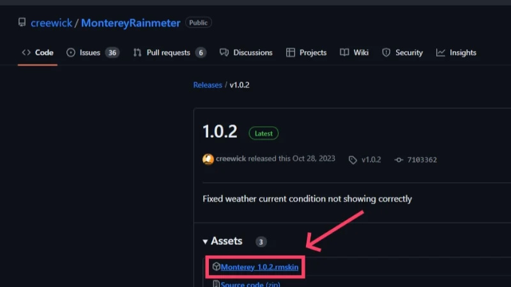Click the release date Oct 28, 2023
This screenshot has height=287, width=511.
[314, 158]
